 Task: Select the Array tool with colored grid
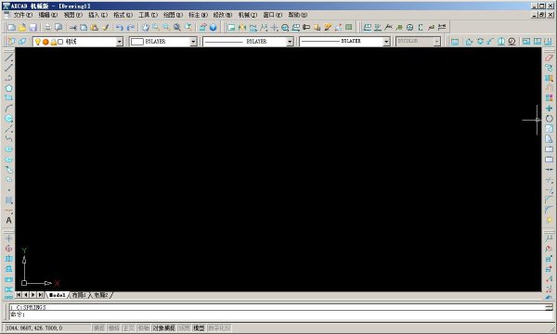point(550,98)
